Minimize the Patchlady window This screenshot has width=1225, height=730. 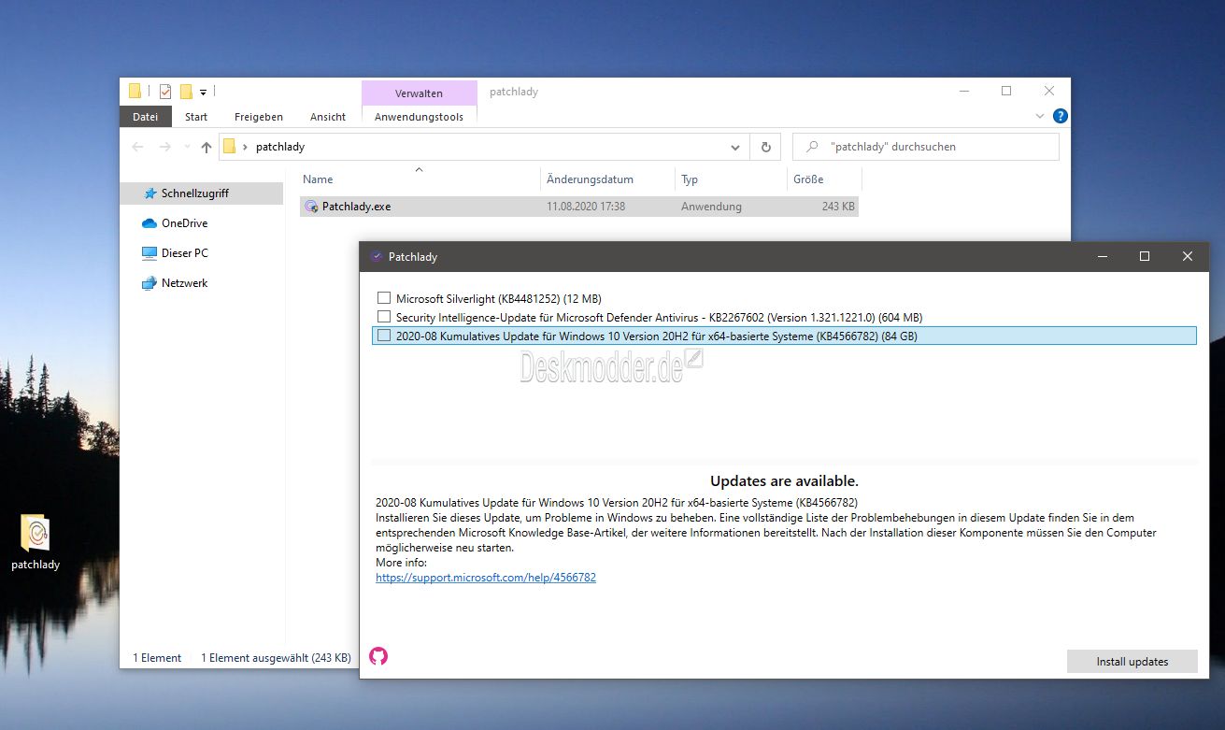1102,256
